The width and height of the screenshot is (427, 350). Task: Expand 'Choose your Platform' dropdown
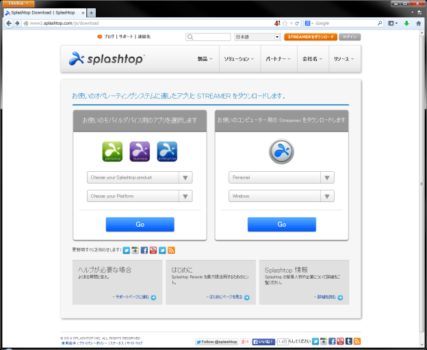[x=140, y=196]
